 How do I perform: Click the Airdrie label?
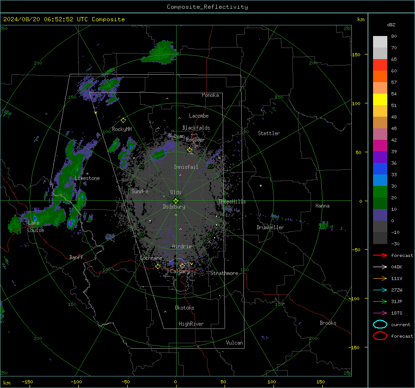tap(182, 246)
